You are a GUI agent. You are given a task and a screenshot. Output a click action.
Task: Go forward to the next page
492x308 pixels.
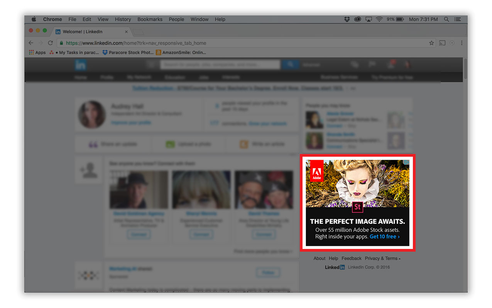pos(41,43)
